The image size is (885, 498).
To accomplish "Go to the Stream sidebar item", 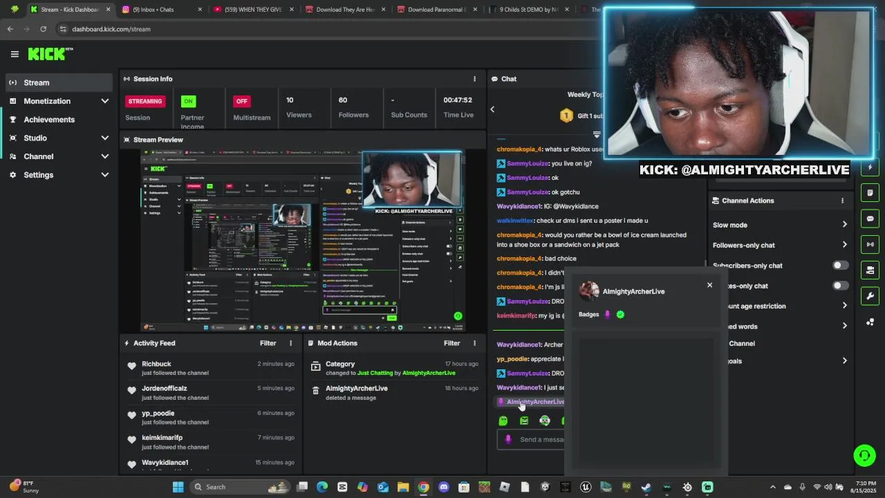I will point(58,82).
